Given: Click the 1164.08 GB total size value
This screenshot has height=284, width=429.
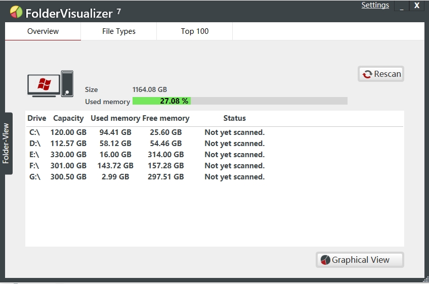Looking at the screenshot, I should pos(150,89).
